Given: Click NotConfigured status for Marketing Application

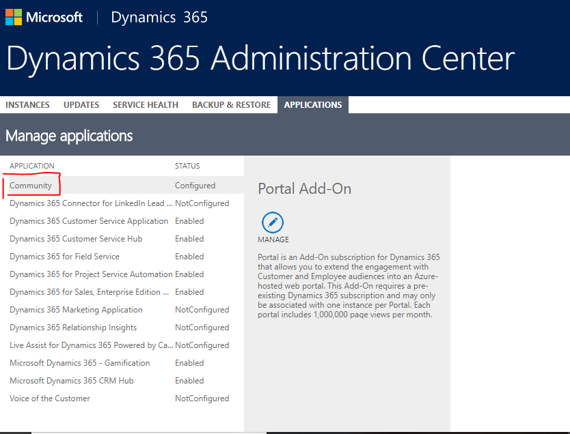Looking at the screenshot, I should point(202,310).
